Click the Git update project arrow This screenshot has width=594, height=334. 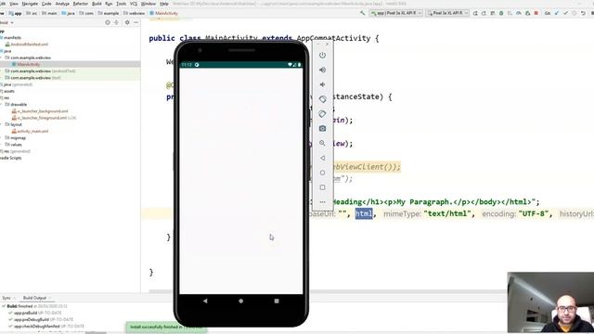pyautogui.click(x=557, y=13)
